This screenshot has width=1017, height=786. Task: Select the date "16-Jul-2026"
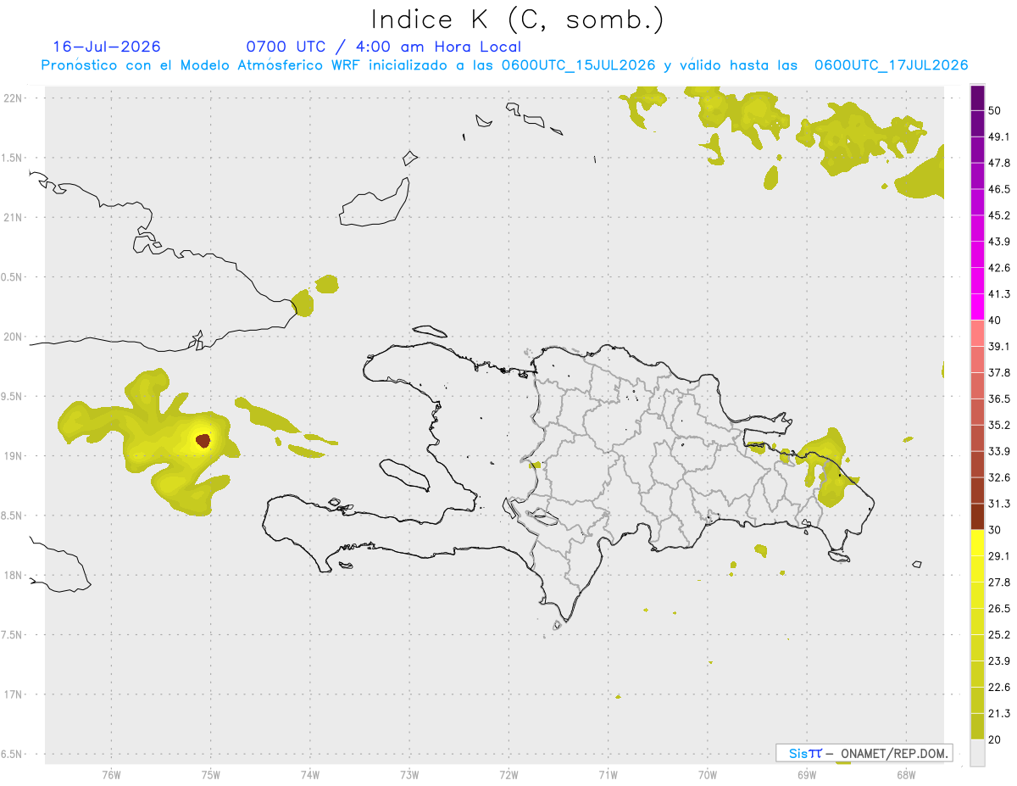[x=107, y=47]
